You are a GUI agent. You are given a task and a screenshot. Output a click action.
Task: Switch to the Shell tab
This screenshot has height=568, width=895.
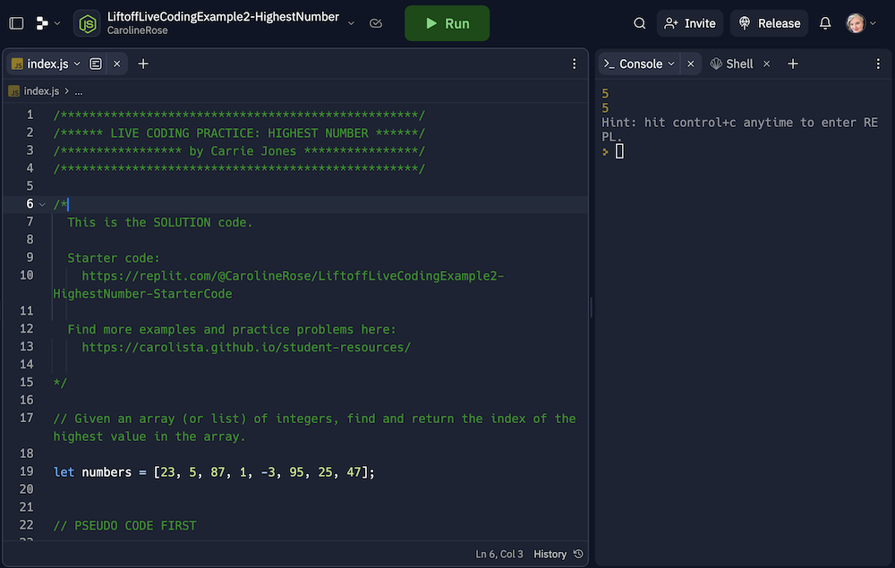point(732,64)
